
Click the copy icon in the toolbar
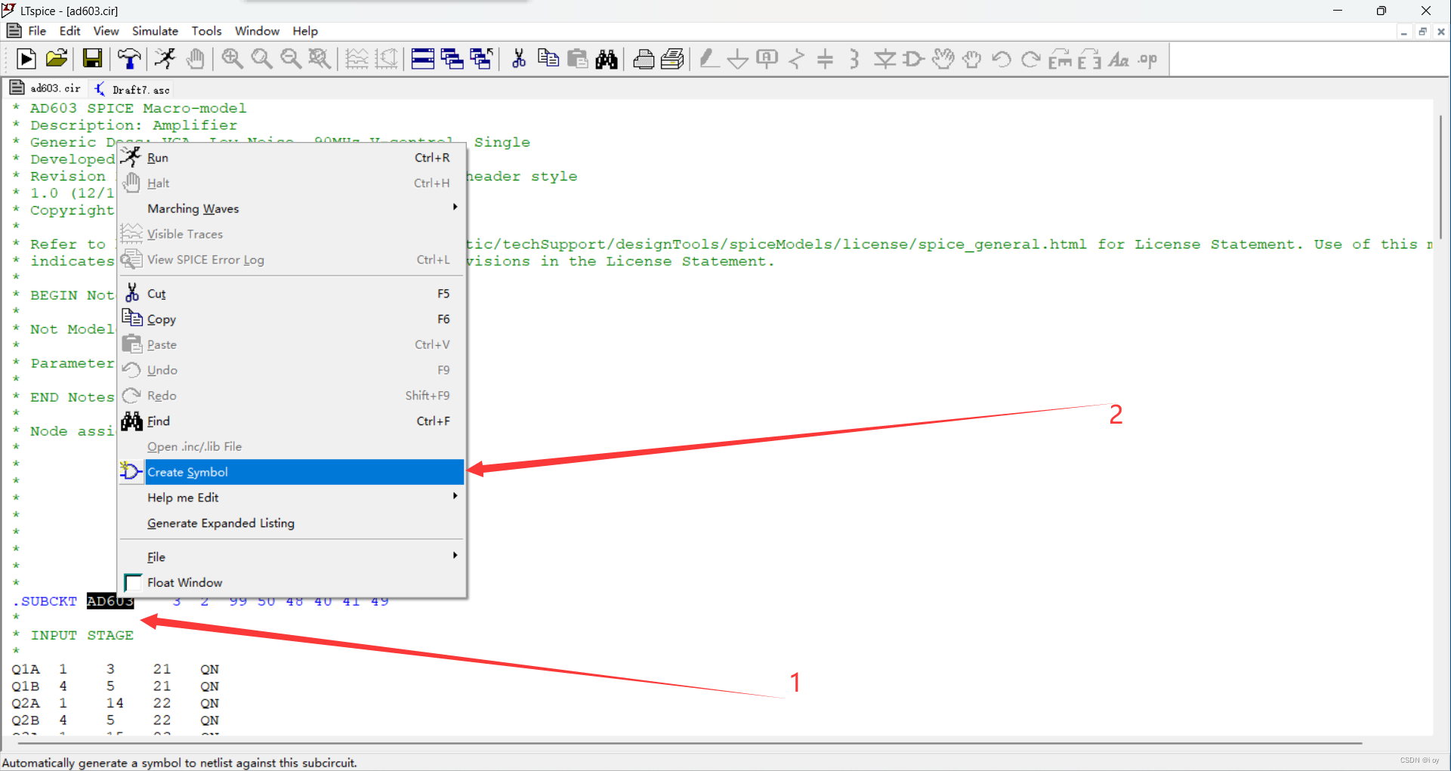pyautogui.click(x=548, y=59)
